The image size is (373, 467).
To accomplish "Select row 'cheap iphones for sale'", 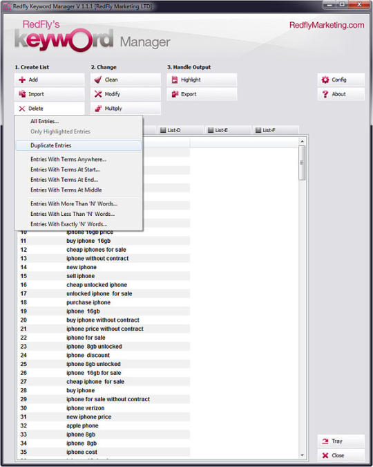I will (104, 250).
